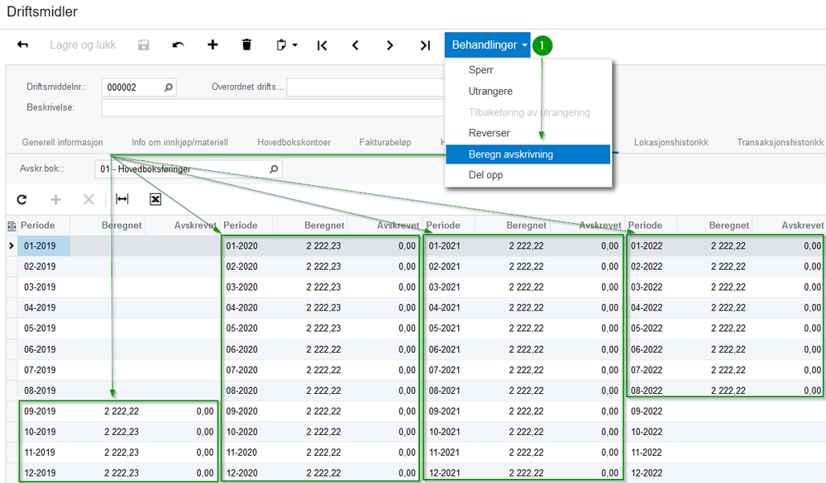Go to next record arrow
This screenshot has height=483, width=826.
pos(389,45)
